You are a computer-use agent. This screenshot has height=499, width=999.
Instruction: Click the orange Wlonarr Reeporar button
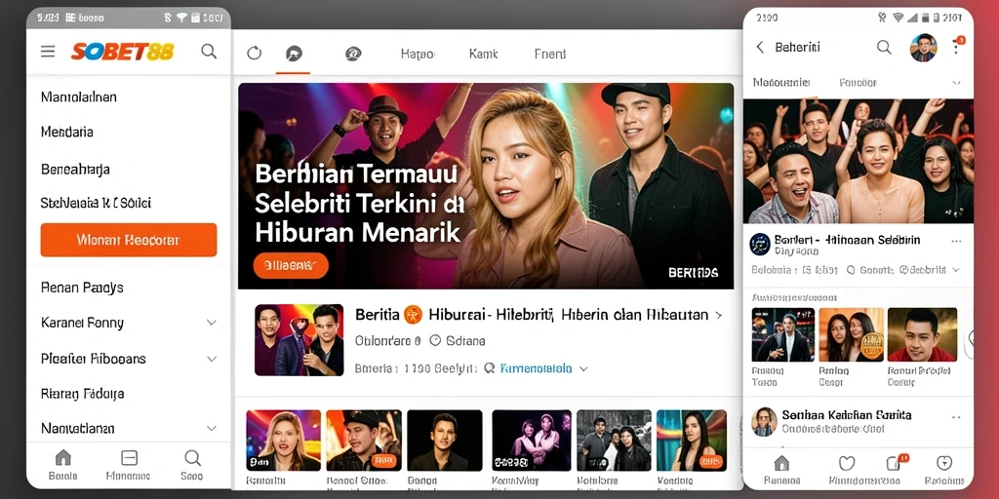point(129,240)
